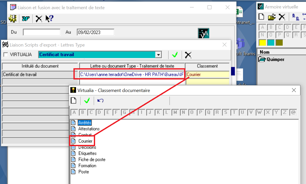The width and height of the screenshot is (306, 184).
Task: Click the yellow color swatch
Action: [262, 42]
